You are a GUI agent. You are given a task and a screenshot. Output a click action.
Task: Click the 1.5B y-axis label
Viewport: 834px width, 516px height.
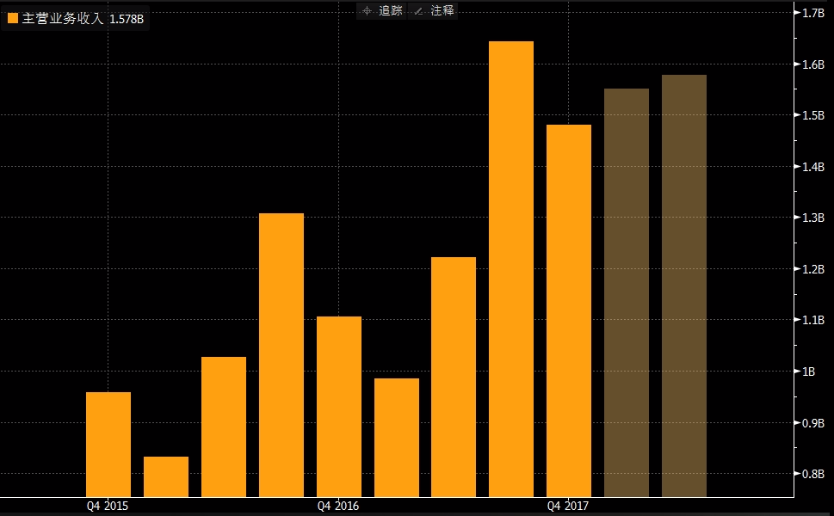tap(813, 115)
